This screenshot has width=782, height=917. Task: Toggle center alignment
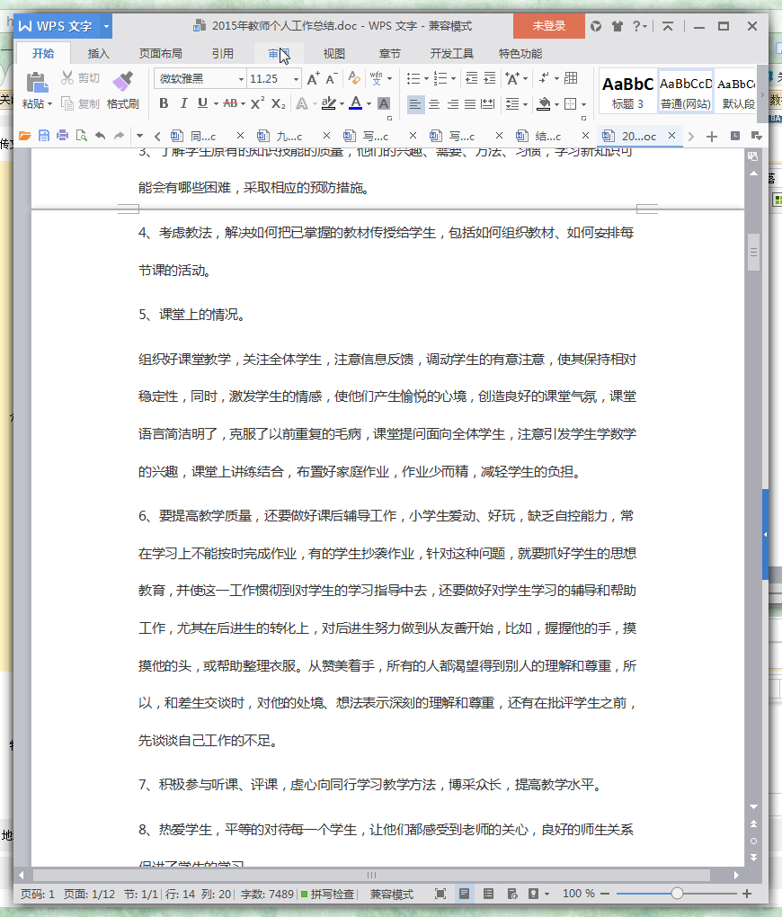click(x=434, y=104)
